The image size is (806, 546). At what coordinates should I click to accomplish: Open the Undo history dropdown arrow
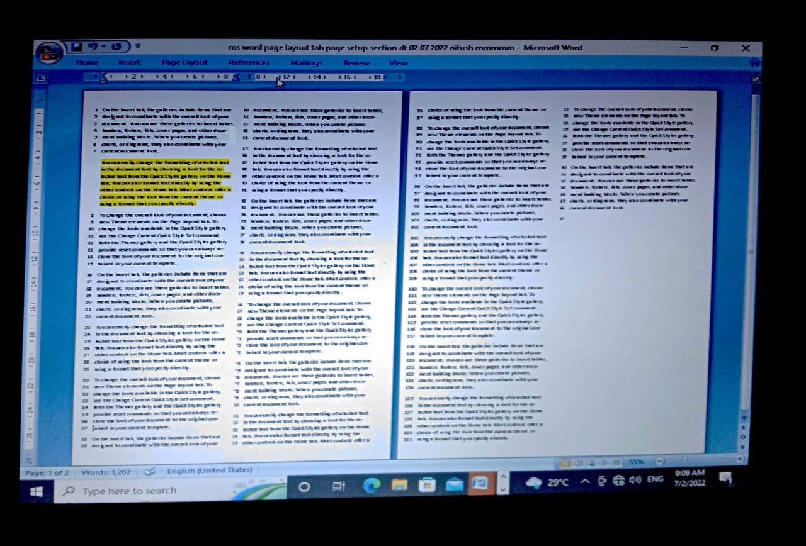tap(103, 47)
